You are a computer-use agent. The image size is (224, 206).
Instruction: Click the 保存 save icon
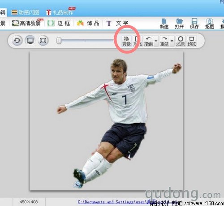click(194, 23)
